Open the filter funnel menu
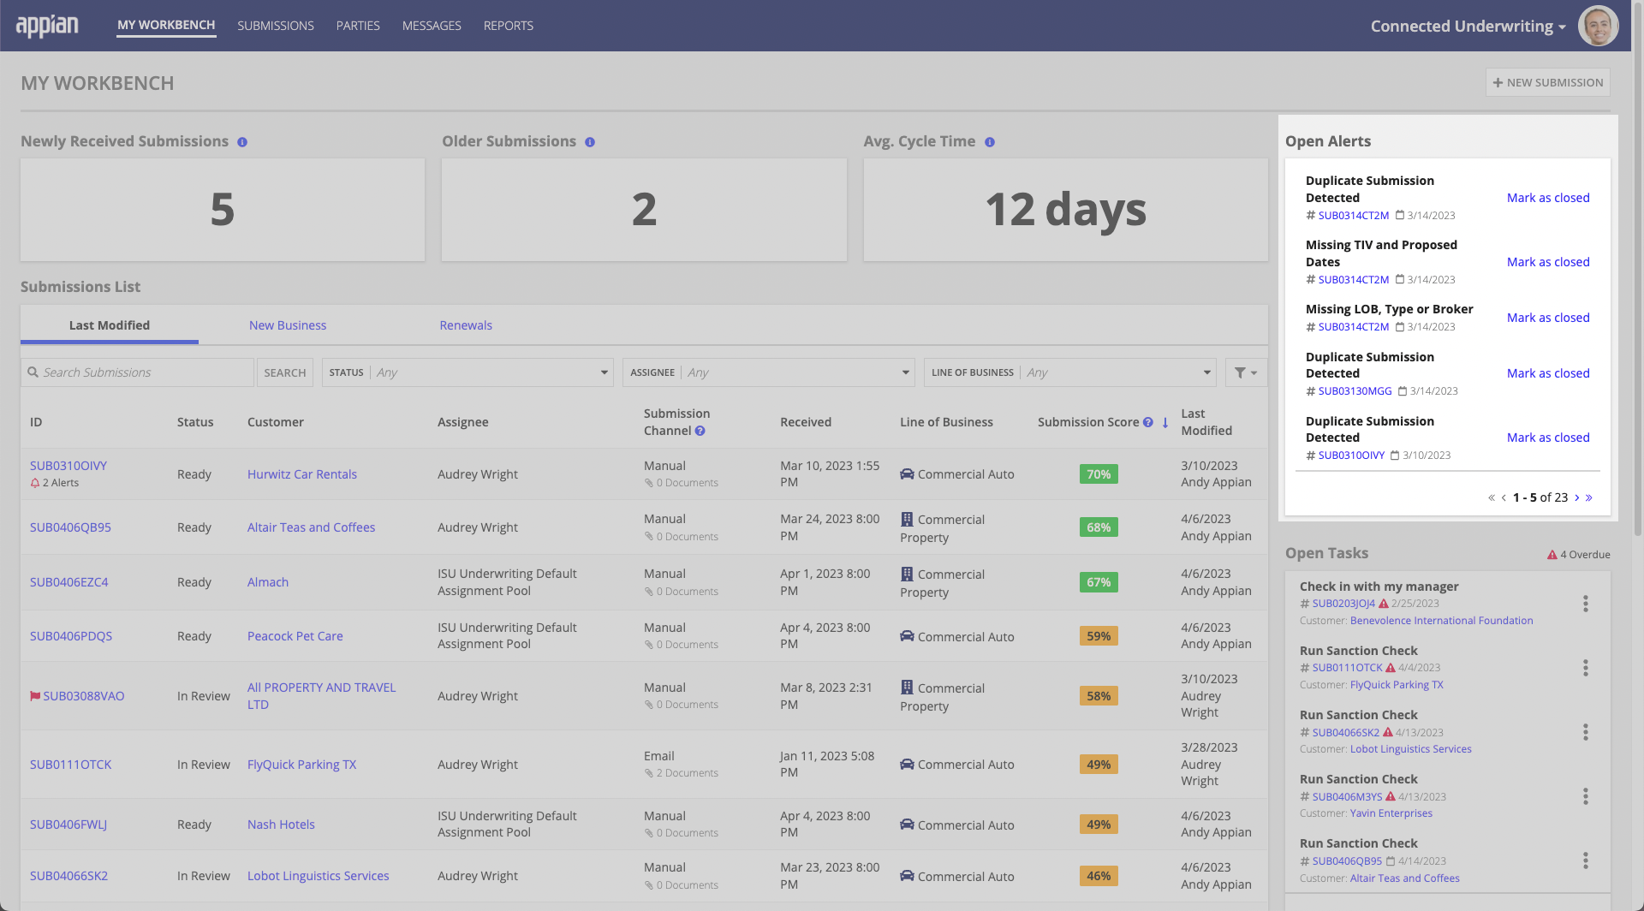The height and width of the screenshot is (911, 1644). point(1246,372)
